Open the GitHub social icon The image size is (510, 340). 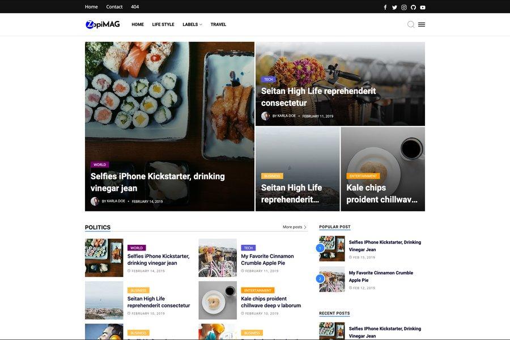point(412,6)
